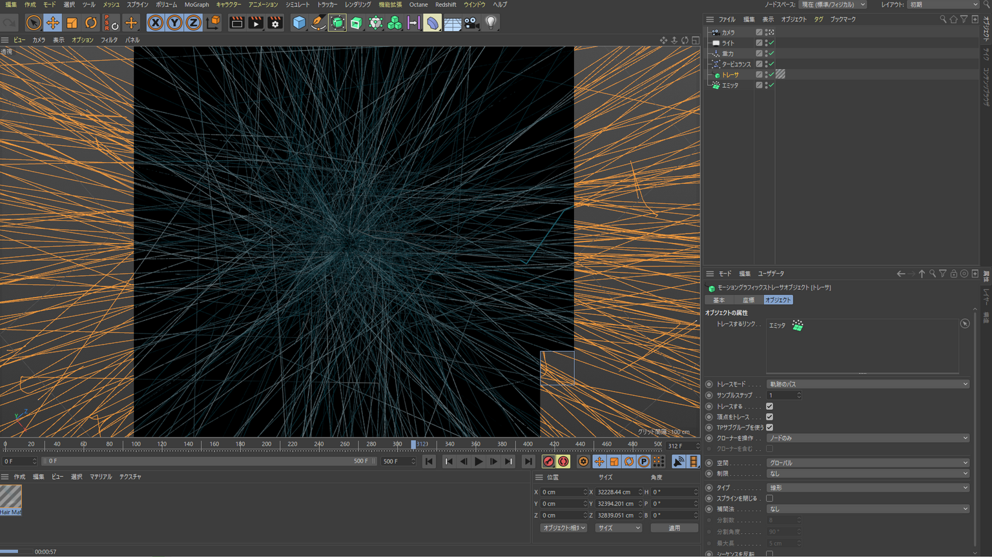
Task: Toggle the 頂点をトレース checkbox
Action: [x=769, y=417]
